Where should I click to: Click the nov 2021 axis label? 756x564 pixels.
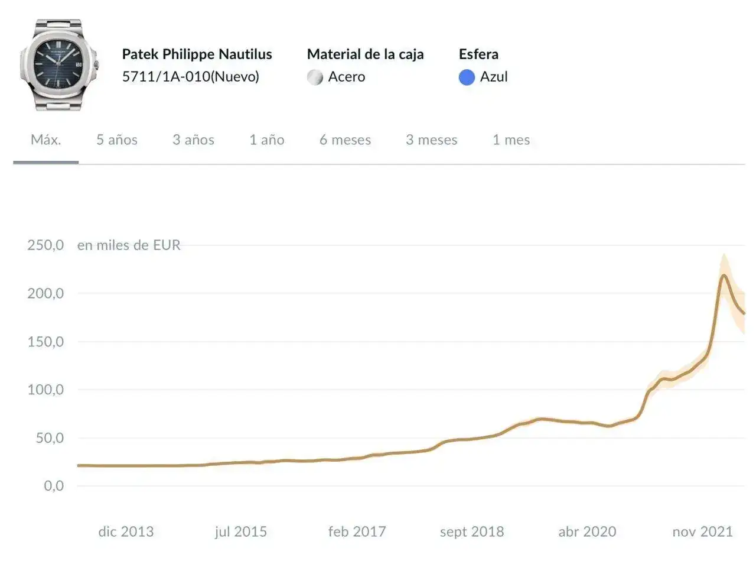(x=702, y=532)
